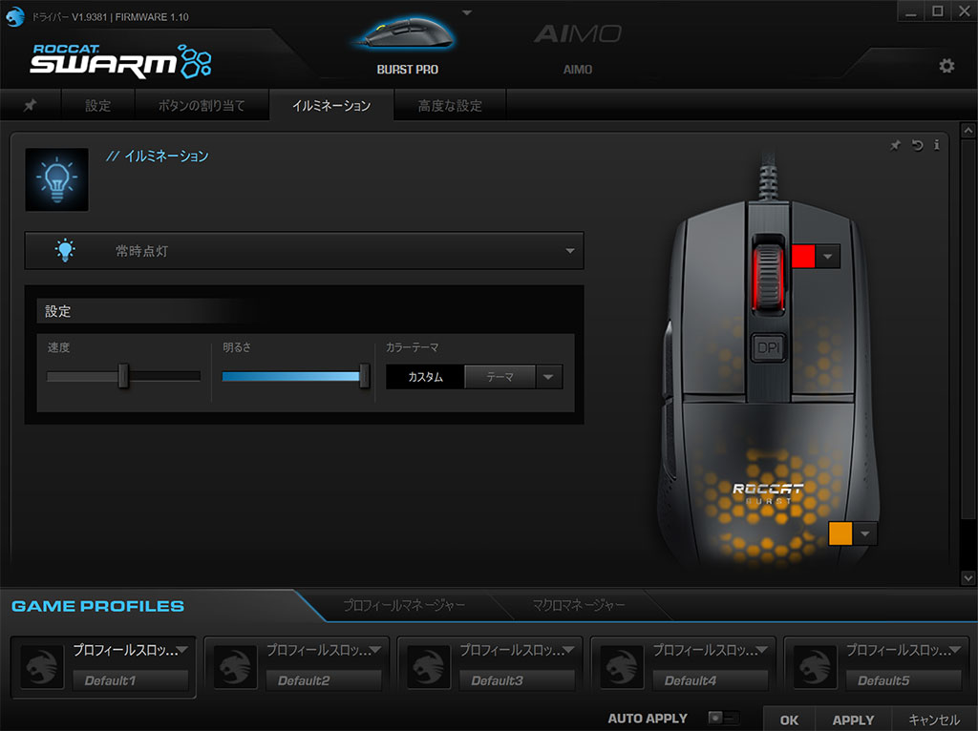Switch to the 設定 tab

98,105
